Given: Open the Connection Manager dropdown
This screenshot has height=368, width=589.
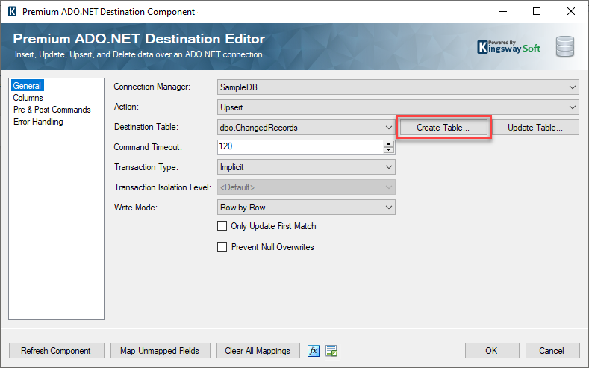Looking at the screenshot, I should click(398, 87).
